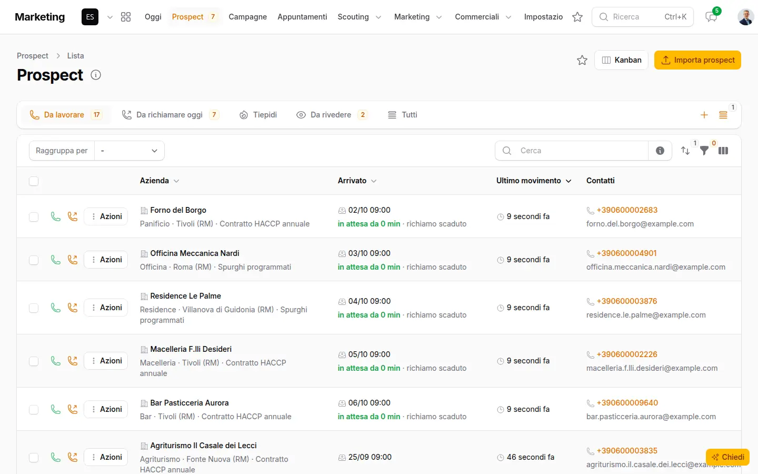Call Bar Pasticceria Aurora with the green phone icon
The width and height of the screenshot is (758, 474).
point(56,409)
